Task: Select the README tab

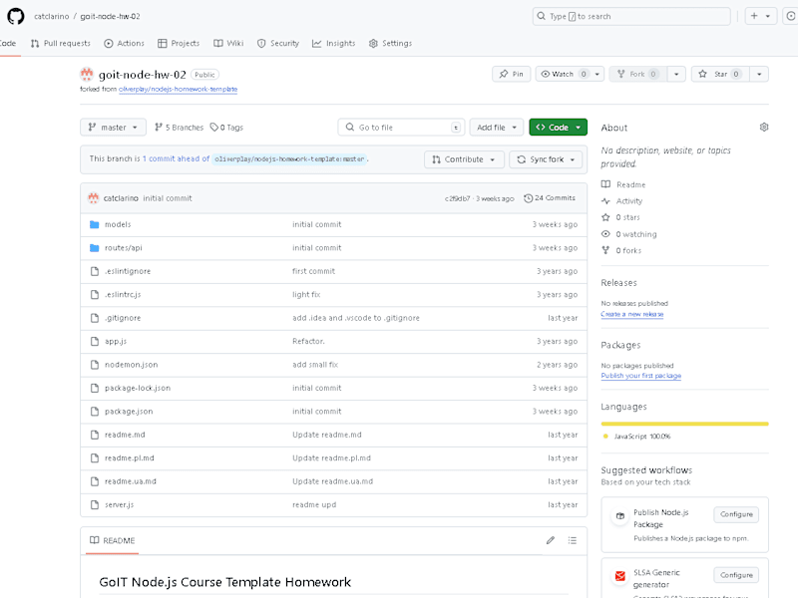Action: point(113,540)
